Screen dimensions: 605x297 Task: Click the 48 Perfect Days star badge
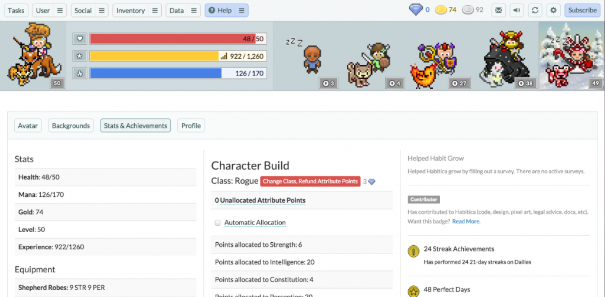(413, 291)
